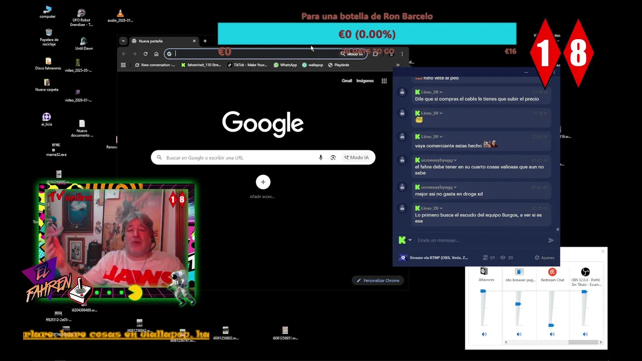The height and width of the screenshot is (361, 642).
Task: Add a shortcut with plus button
Action: pos(263,182)
